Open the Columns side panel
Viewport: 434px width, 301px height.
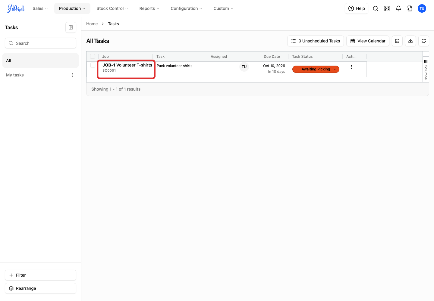[426, 70]
